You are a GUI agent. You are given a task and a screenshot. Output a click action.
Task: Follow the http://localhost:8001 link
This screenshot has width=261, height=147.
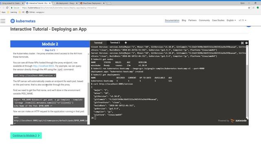(44, 66)
